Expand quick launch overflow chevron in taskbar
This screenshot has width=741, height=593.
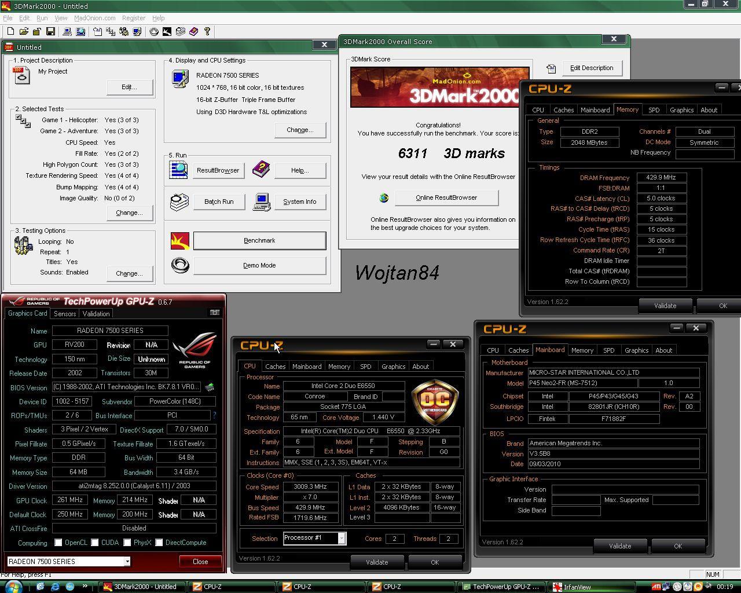click(85, 586)
